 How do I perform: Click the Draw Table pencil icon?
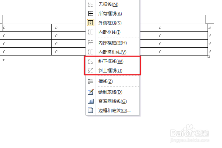click(x=91, y=92)
